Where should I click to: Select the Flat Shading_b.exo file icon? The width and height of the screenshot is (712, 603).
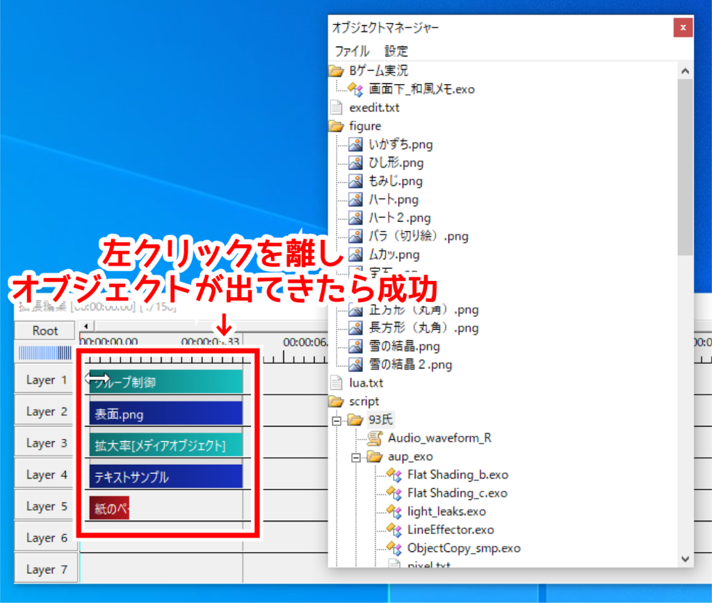coord(394,475)
